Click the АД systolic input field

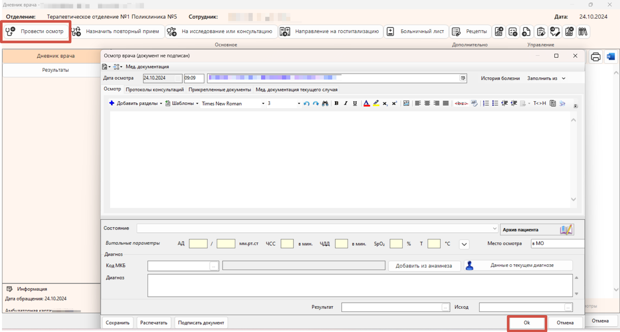pos(198,244)
